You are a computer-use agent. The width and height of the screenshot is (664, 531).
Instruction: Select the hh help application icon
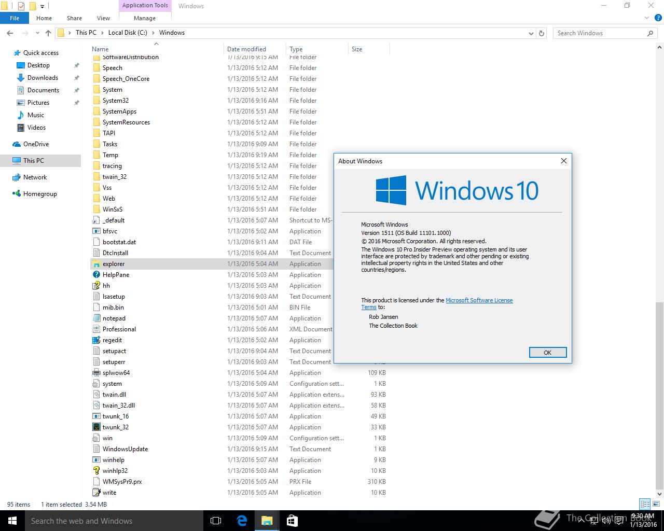96,286
